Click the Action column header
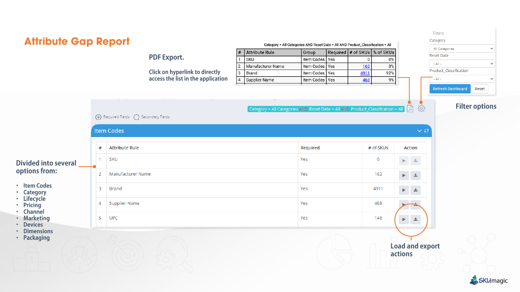520x292 pixels. [x=410, y=148]
